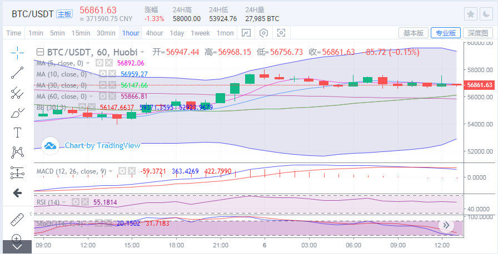Open 深度图 depth chart
Screen dimensions: 498x254
click(478, 33)
